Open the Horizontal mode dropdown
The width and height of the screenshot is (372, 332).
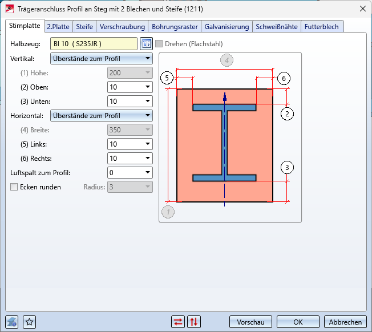pos(102,116)
